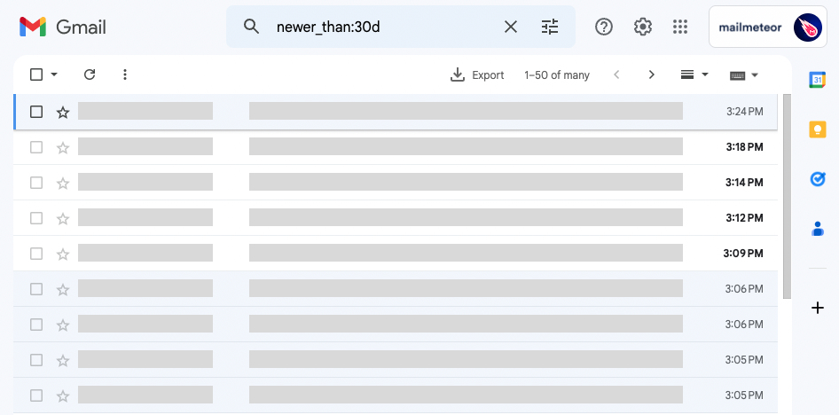Tick the select-all checkbox
839x415 pixels.
tap(36, 74)
